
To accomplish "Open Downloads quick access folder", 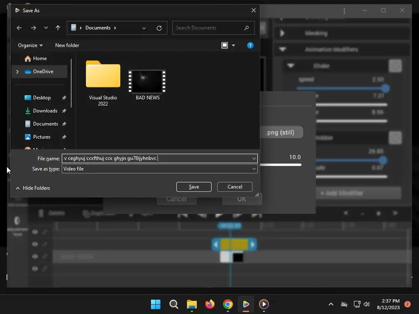I will point(45,111).
